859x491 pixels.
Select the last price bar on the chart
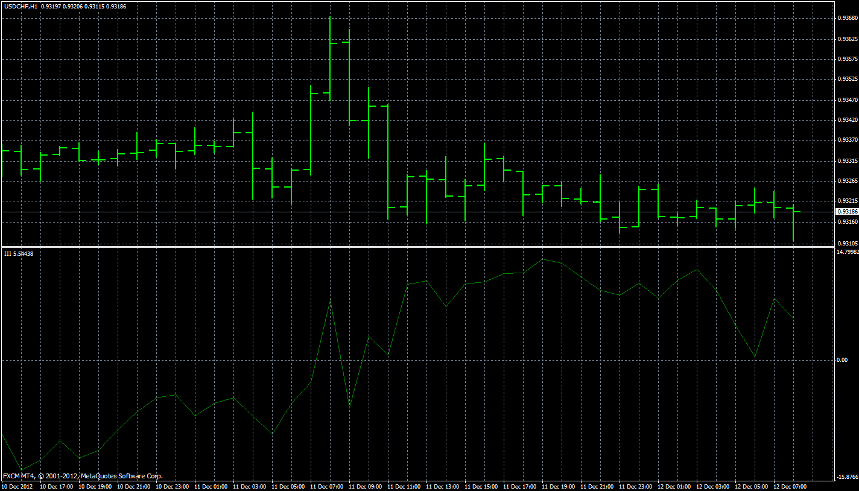tap(793, 223)
